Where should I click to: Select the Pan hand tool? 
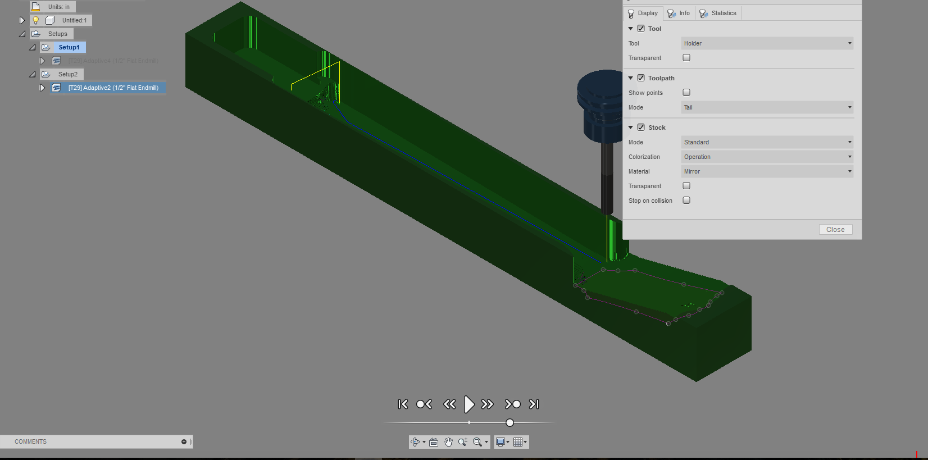[448, 442]
